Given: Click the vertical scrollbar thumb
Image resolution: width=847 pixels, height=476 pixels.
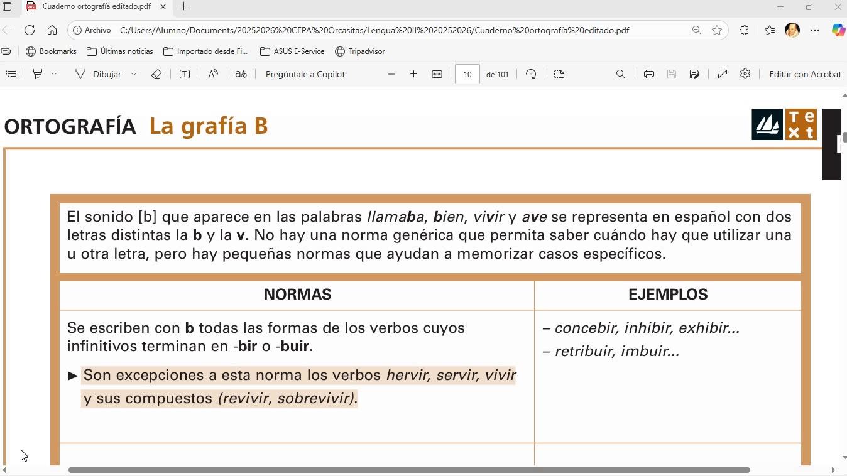Looking at the screenshot, I should [x=844, y=138].
